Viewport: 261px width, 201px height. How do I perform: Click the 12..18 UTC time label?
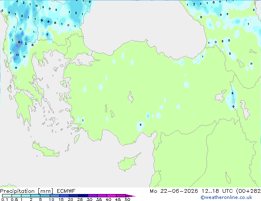coord(217,191)
